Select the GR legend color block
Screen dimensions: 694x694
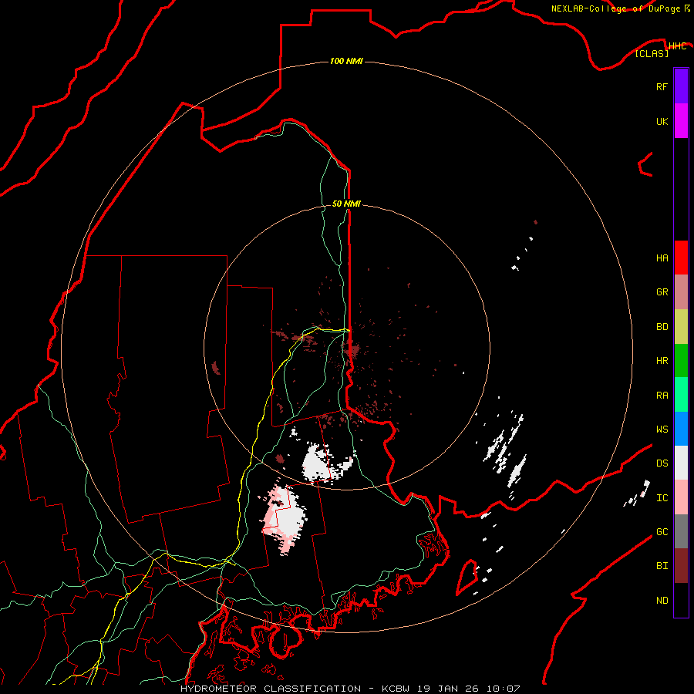coord(681,292)
